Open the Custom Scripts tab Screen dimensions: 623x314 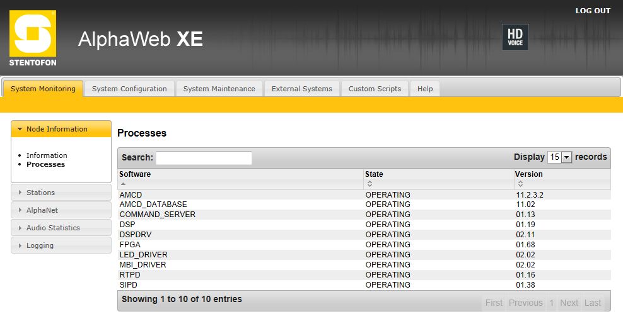coord(375,89)
